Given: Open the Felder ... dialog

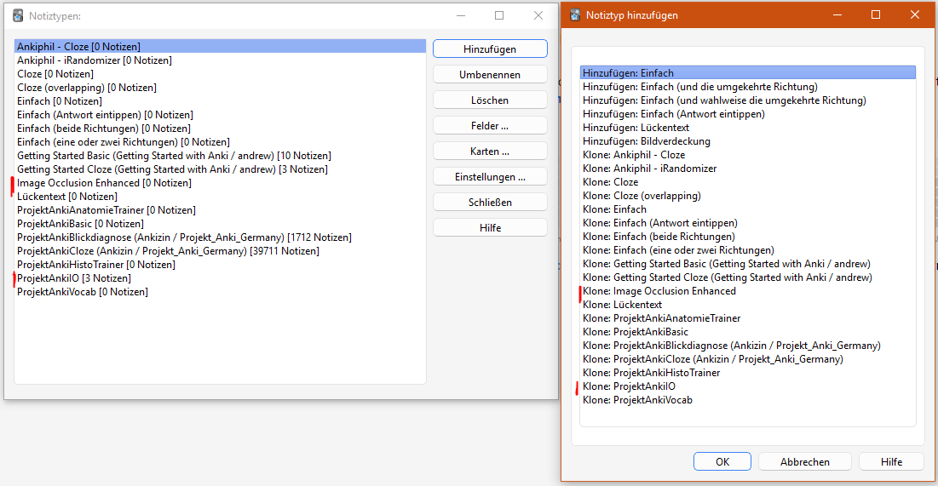Looking at the screenshot, I should click(x=490, y=126).
